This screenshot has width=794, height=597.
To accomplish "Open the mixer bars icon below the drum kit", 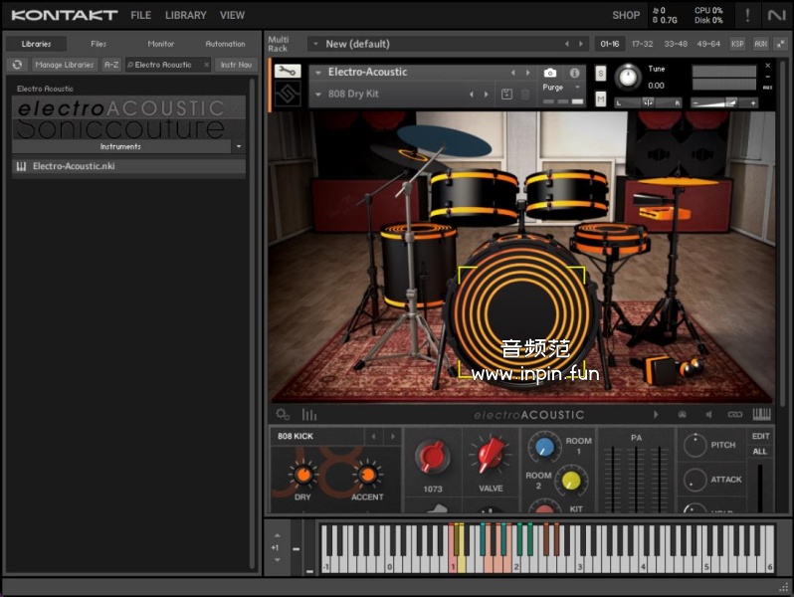I will (x=309, y=415).
